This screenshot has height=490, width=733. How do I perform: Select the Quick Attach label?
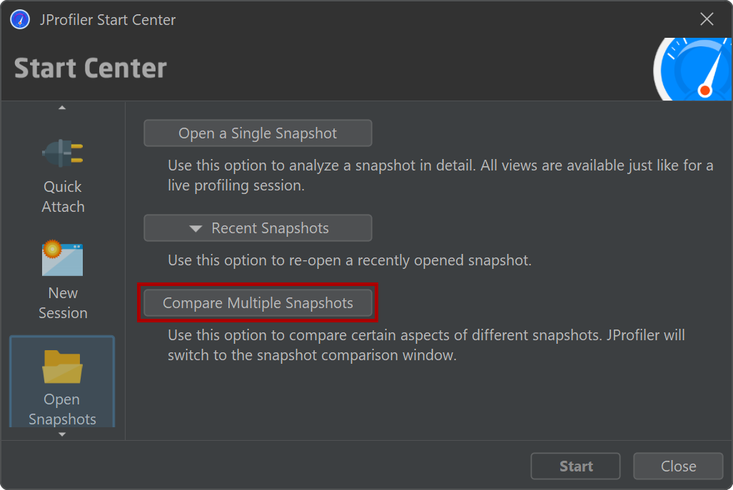click(x=63, y=197)
